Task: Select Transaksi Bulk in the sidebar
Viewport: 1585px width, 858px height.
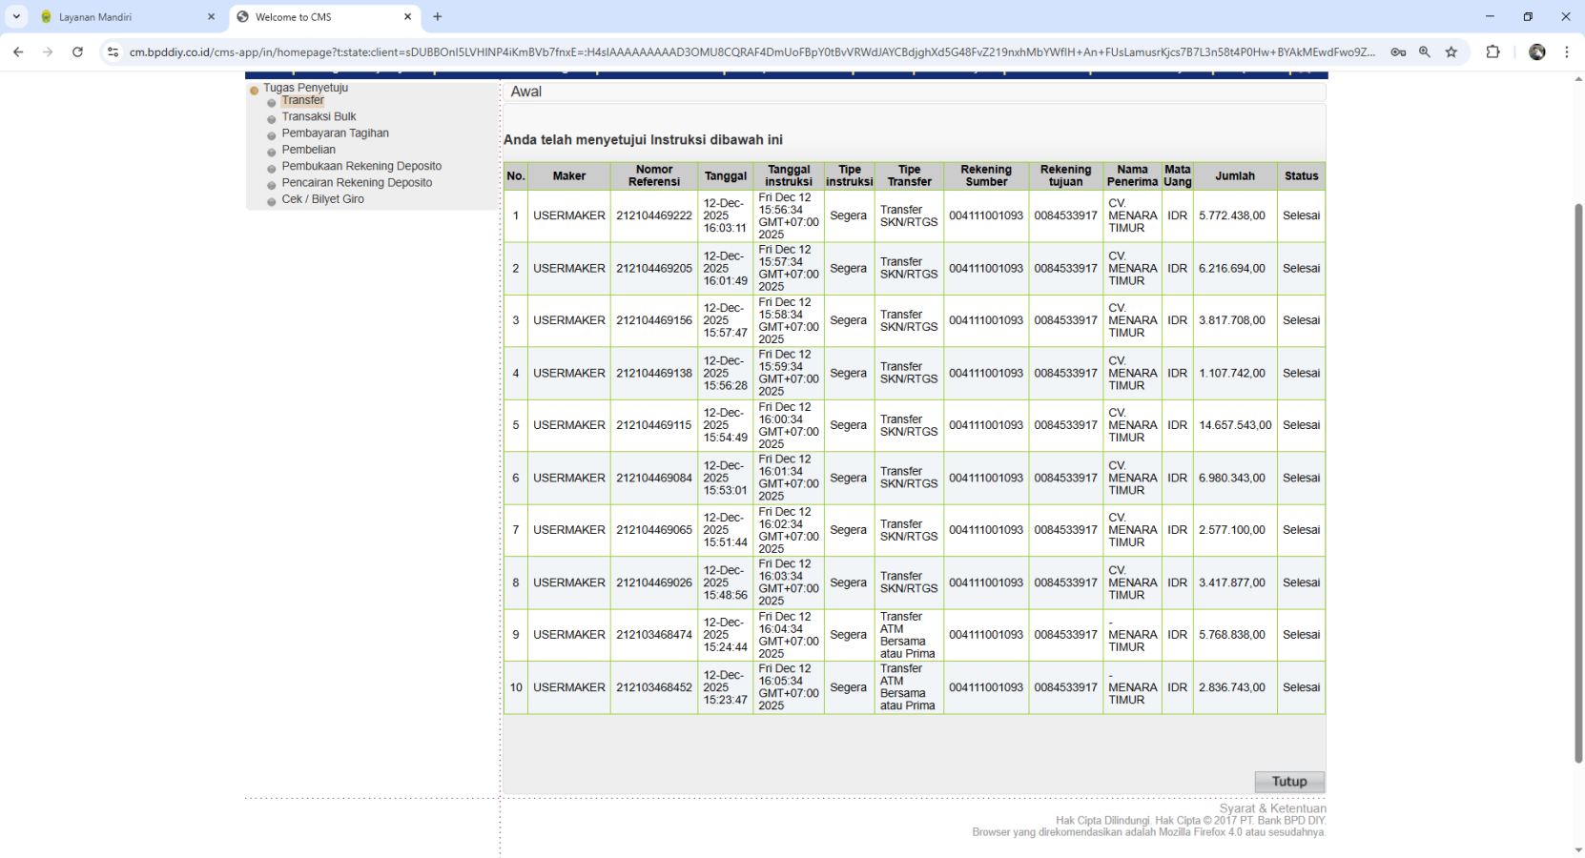Action: tap(319, 117)
